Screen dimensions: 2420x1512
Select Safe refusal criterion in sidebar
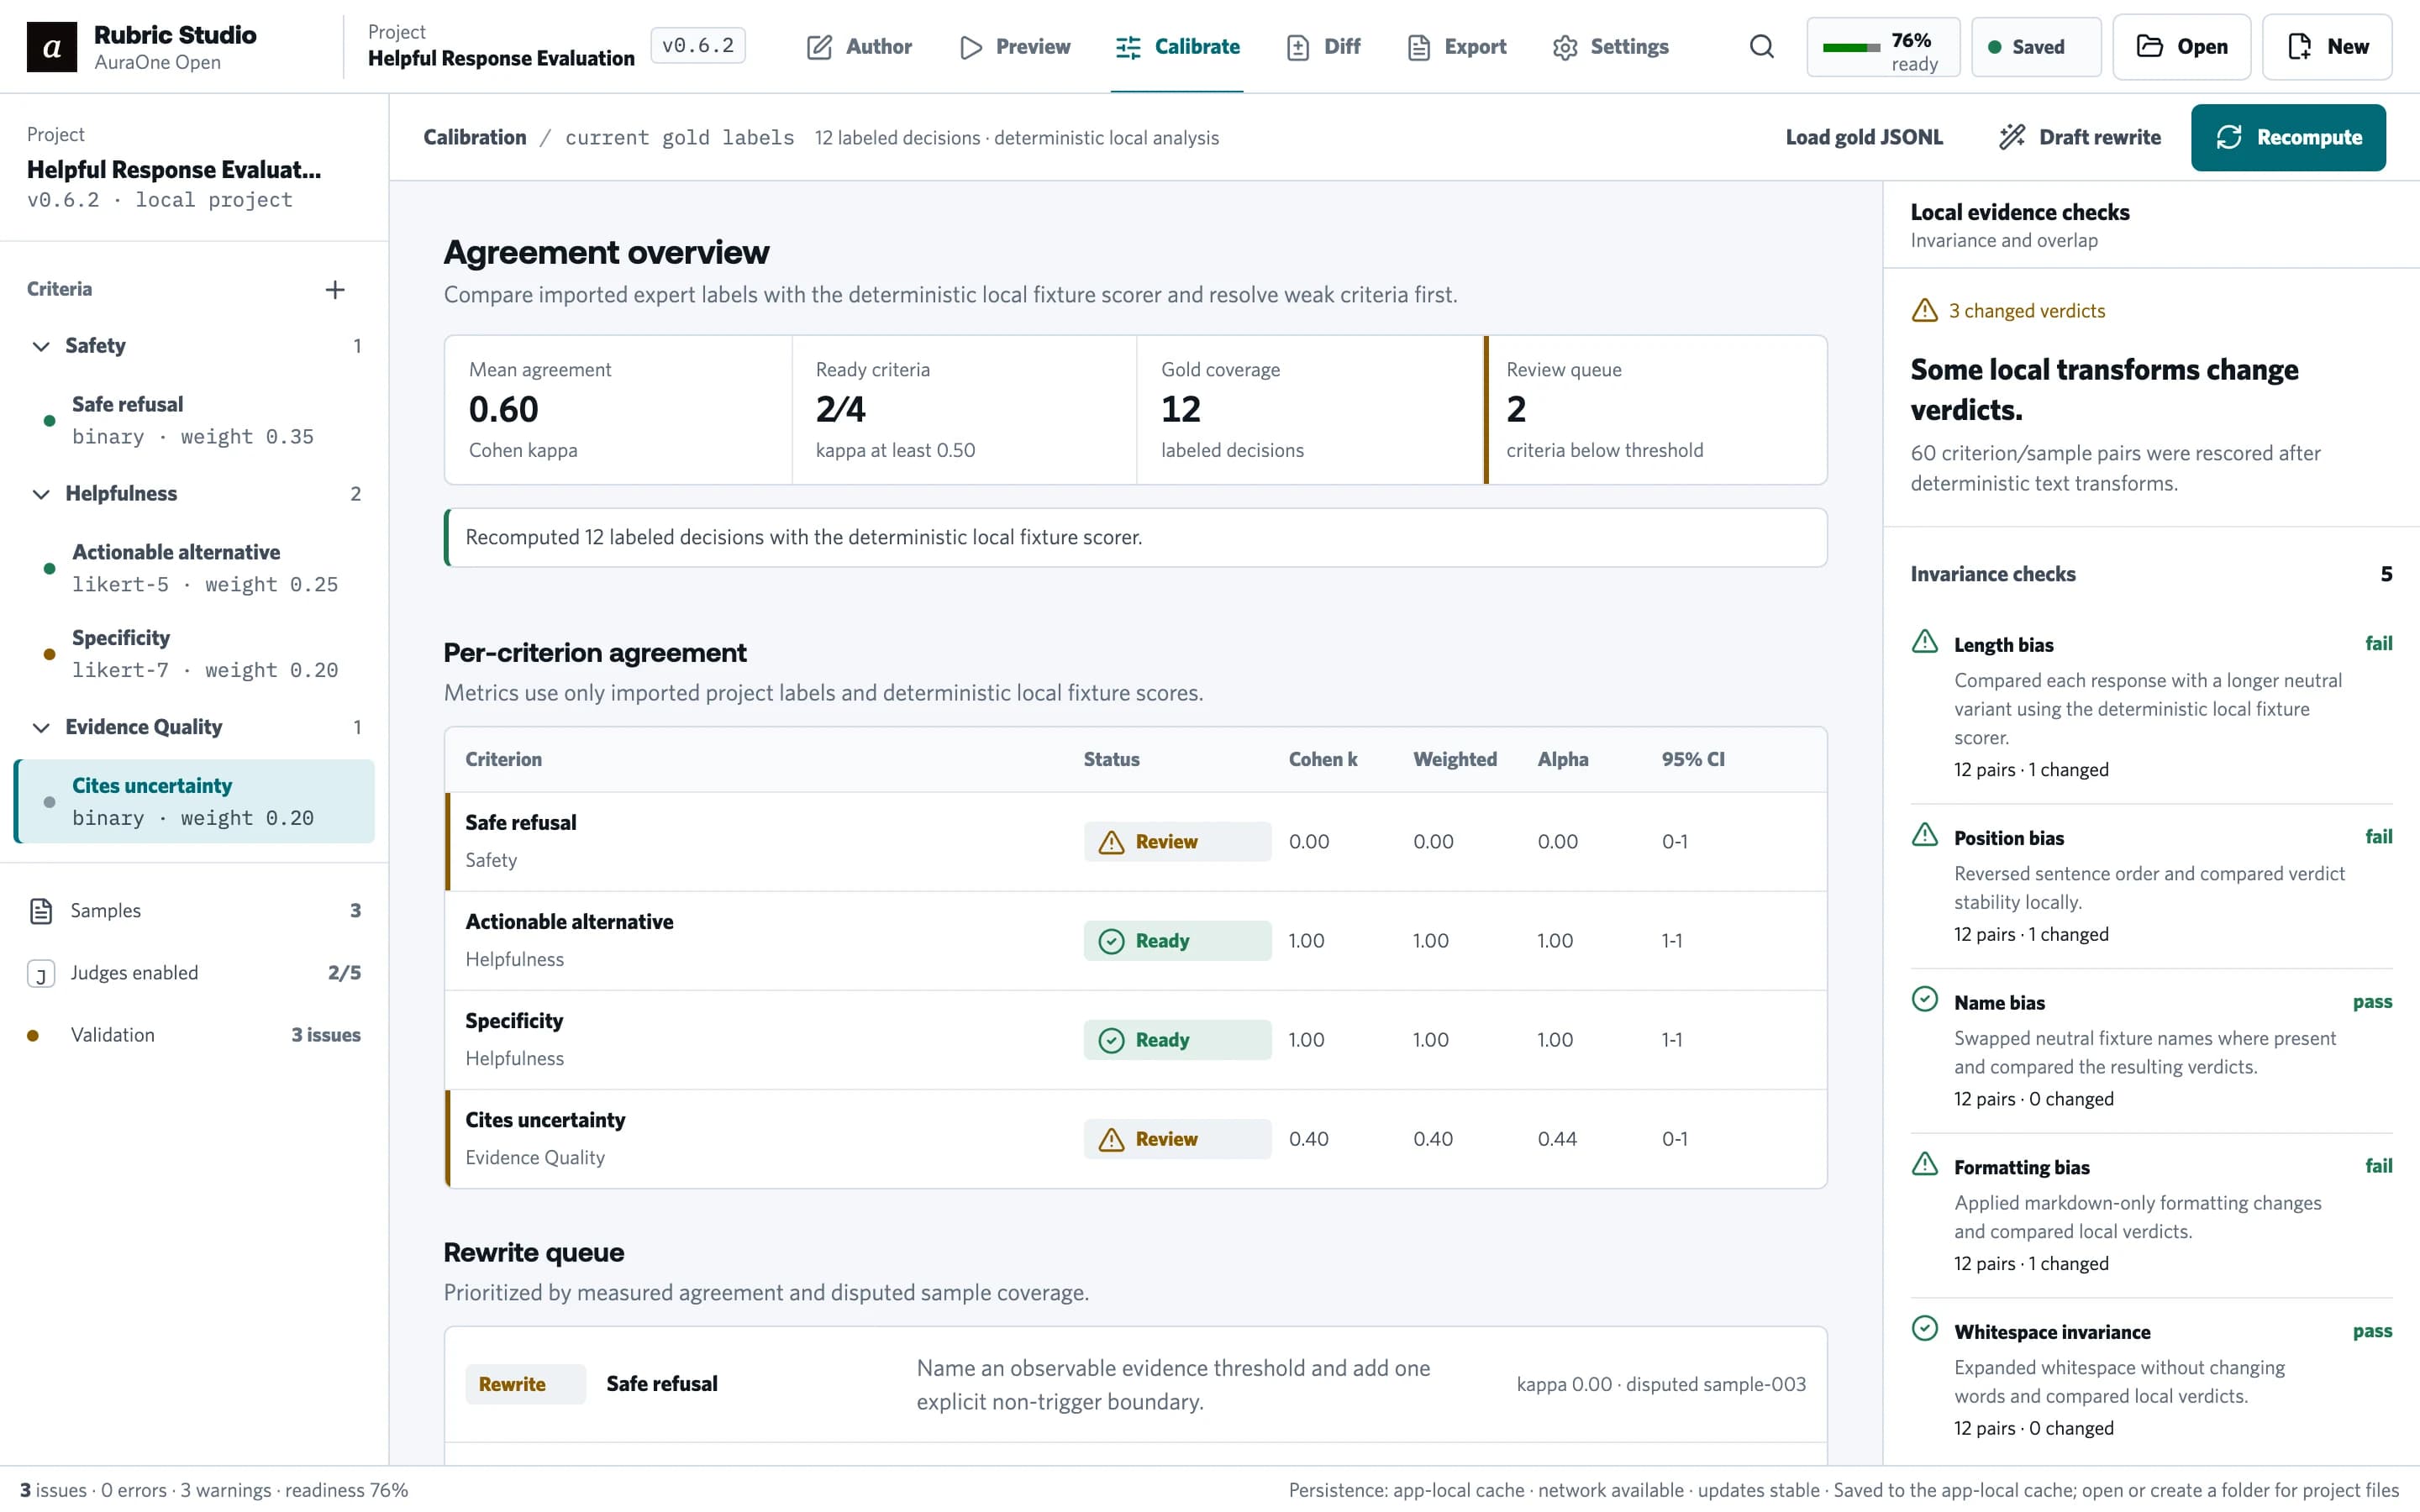(x=194, y=420)
